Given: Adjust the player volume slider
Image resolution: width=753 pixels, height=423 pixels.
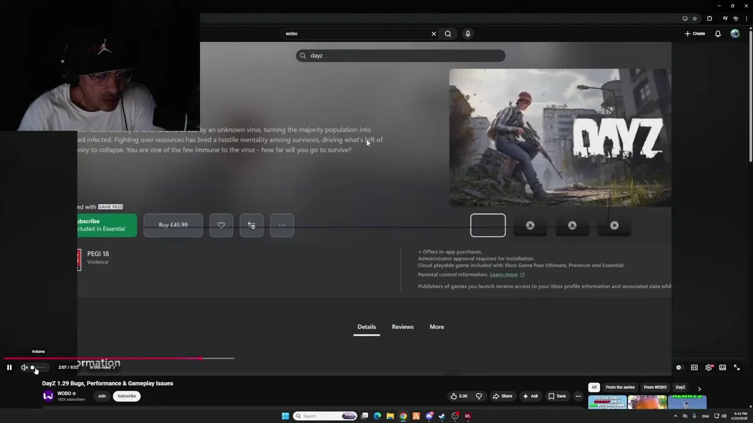Looking at the screenshot, I should click(39, 367).
